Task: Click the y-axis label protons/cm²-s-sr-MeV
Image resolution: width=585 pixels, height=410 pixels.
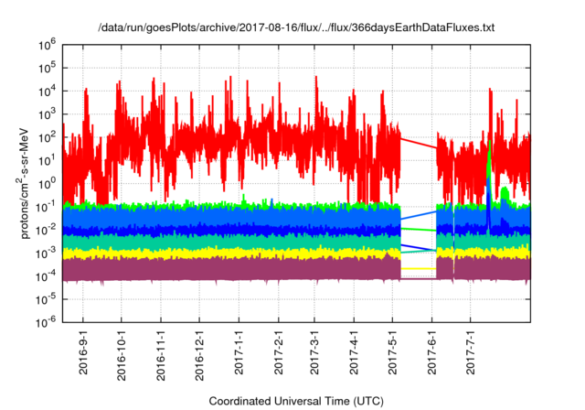Action: (x=24, y=184)
